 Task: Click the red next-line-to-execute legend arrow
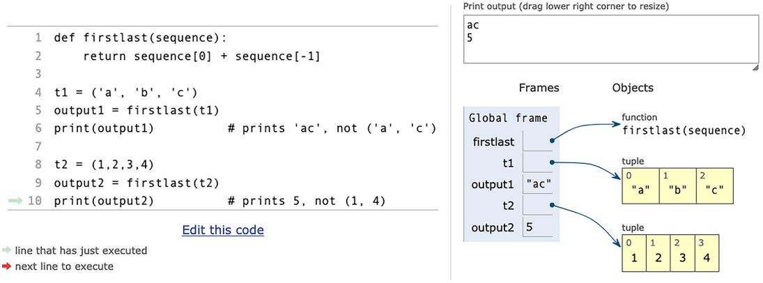[7, 266]
